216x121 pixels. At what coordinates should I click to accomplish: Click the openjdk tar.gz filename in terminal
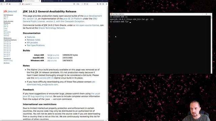[129, 19]
